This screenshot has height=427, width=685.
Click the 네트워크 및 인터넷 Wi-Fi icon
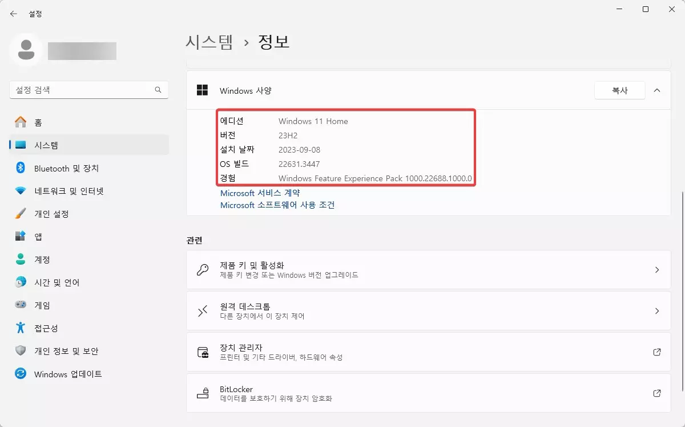click(21, 191)
